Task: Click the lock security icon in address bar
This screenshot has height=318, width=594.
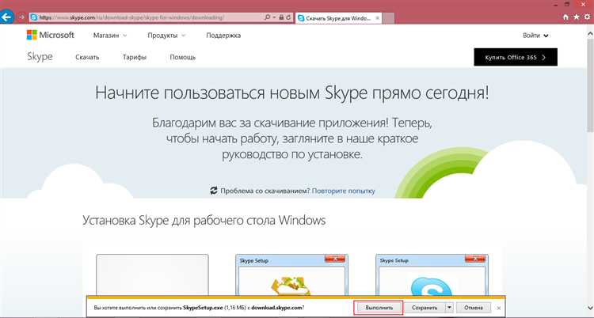Action: (281, 17)
